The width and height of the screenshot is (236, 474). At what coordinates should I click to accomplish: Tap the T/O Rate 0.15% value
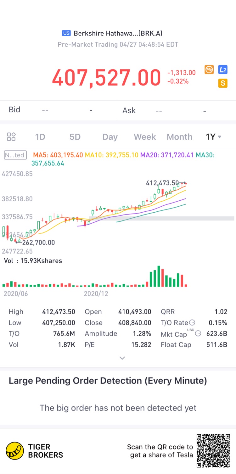click(x=218, y=323)
